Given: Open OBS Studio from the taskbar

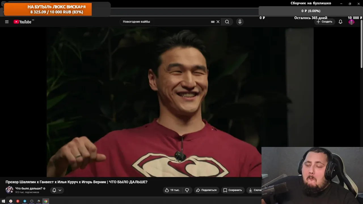Looking at the screenshot, I should pyautogui.click(x=32, y=201).
